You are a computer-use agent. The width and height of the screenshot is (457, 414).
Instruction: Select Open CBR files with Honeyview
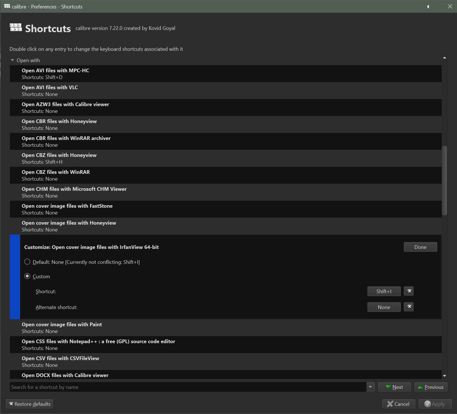[x=226, y=124]
